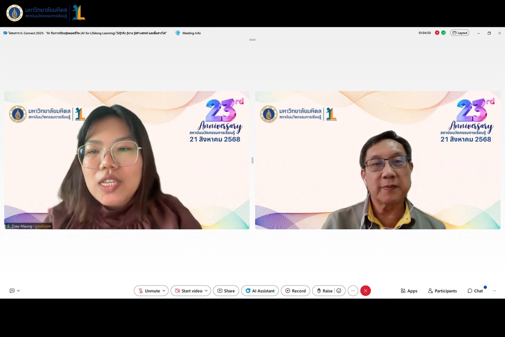Image resolution: width=505 pixels, height=337 pixels.
Task: Click the Share button
Action: point(226,291)
